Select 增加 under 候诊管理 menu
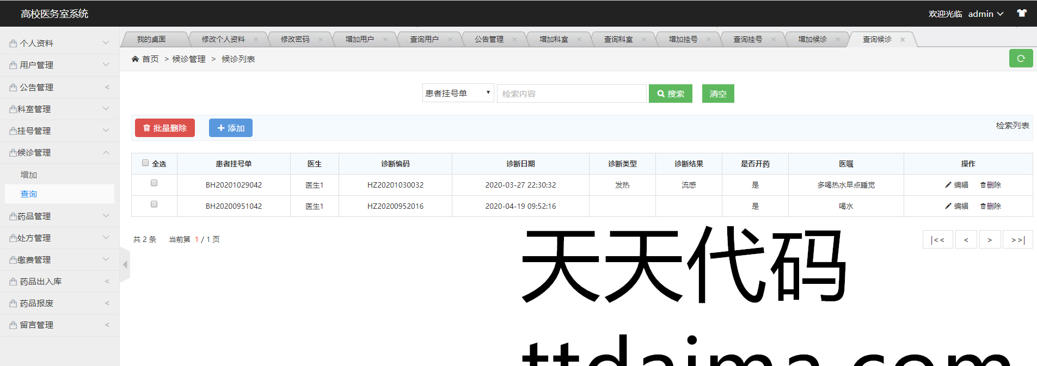This screenshot has height=366, width=1037. [29, 175]
